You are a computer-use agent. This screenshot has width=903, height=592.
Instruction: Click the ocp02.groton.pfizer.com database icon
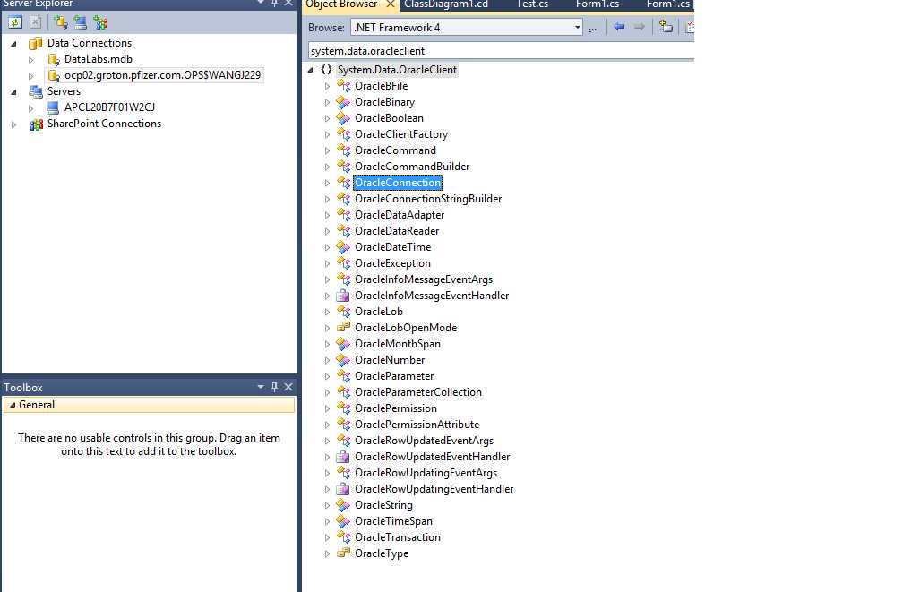pyautogui.click(x=54, y=75)
